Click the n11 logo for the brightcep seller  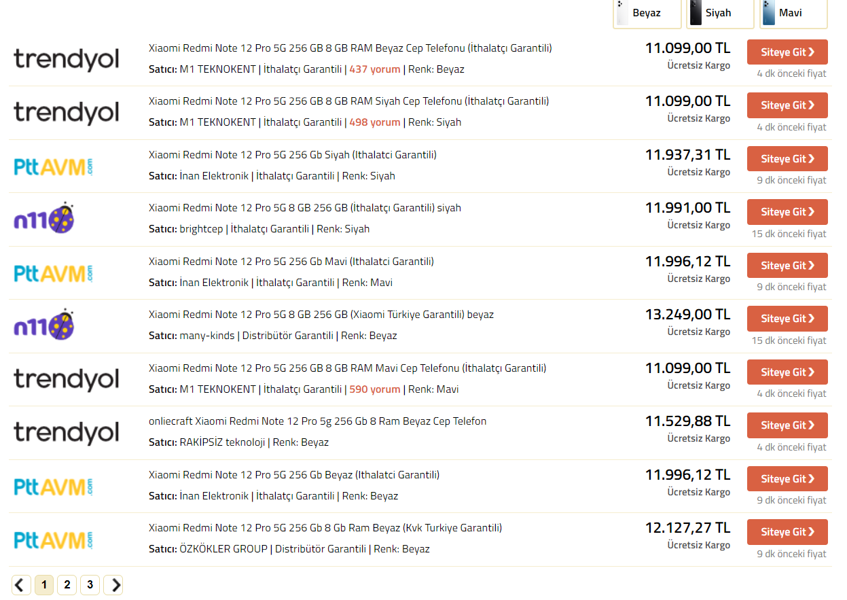tap(44, 218)
